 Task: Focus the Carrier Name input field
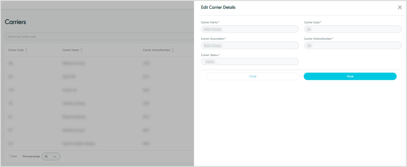click(250, 29)
